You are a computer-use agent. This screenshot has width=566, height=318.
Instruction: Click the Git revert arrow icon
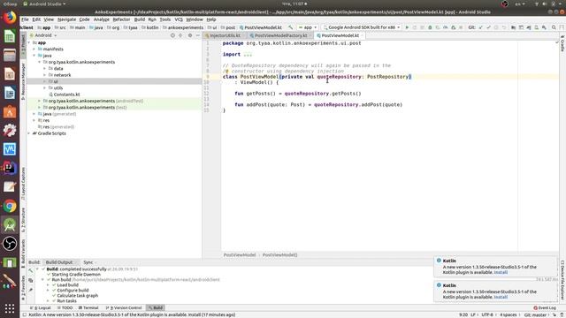[x=504, y=27]
